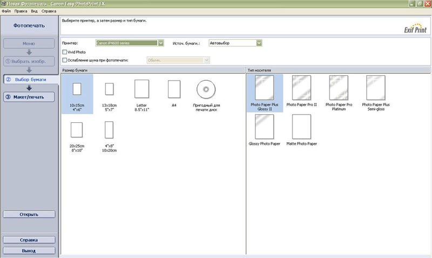The width and height of the screenshot is (432, 258).
Task: Enable the Vivid Photo checkbox
Action: click(65, 52)
